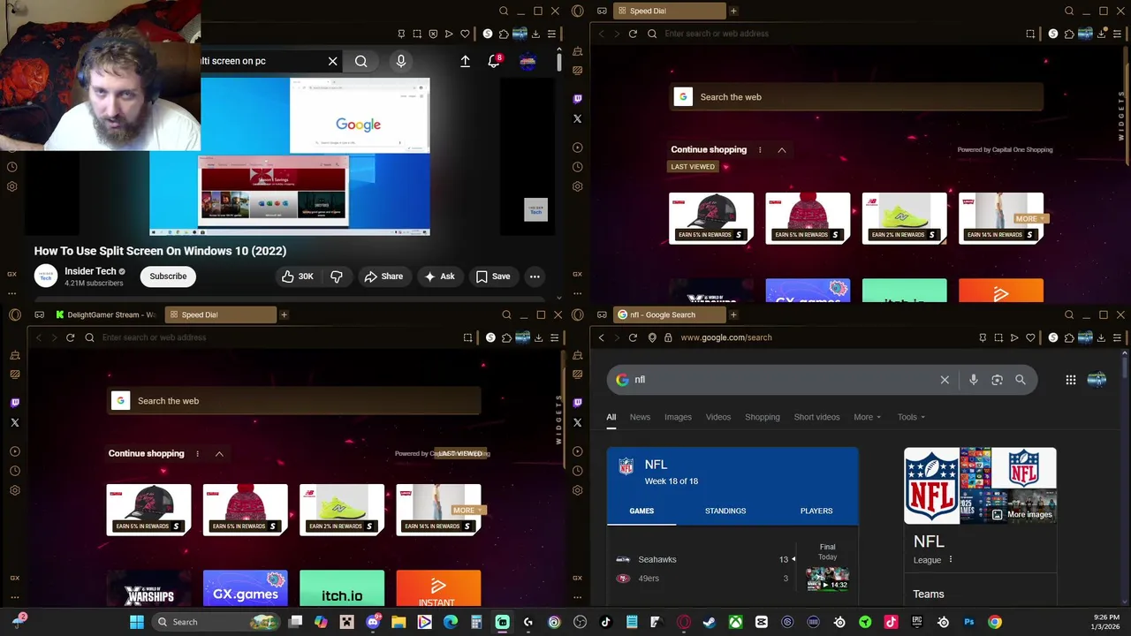The image size is (1131, 636).
Task: Click the YouTube voice search microphone
Action: coord(401,61)
